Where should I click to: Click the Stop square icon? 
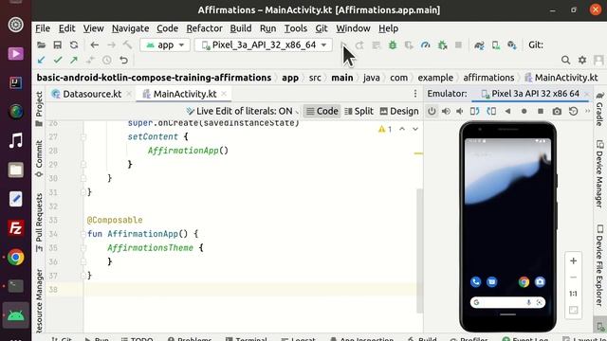click(458, 45)
